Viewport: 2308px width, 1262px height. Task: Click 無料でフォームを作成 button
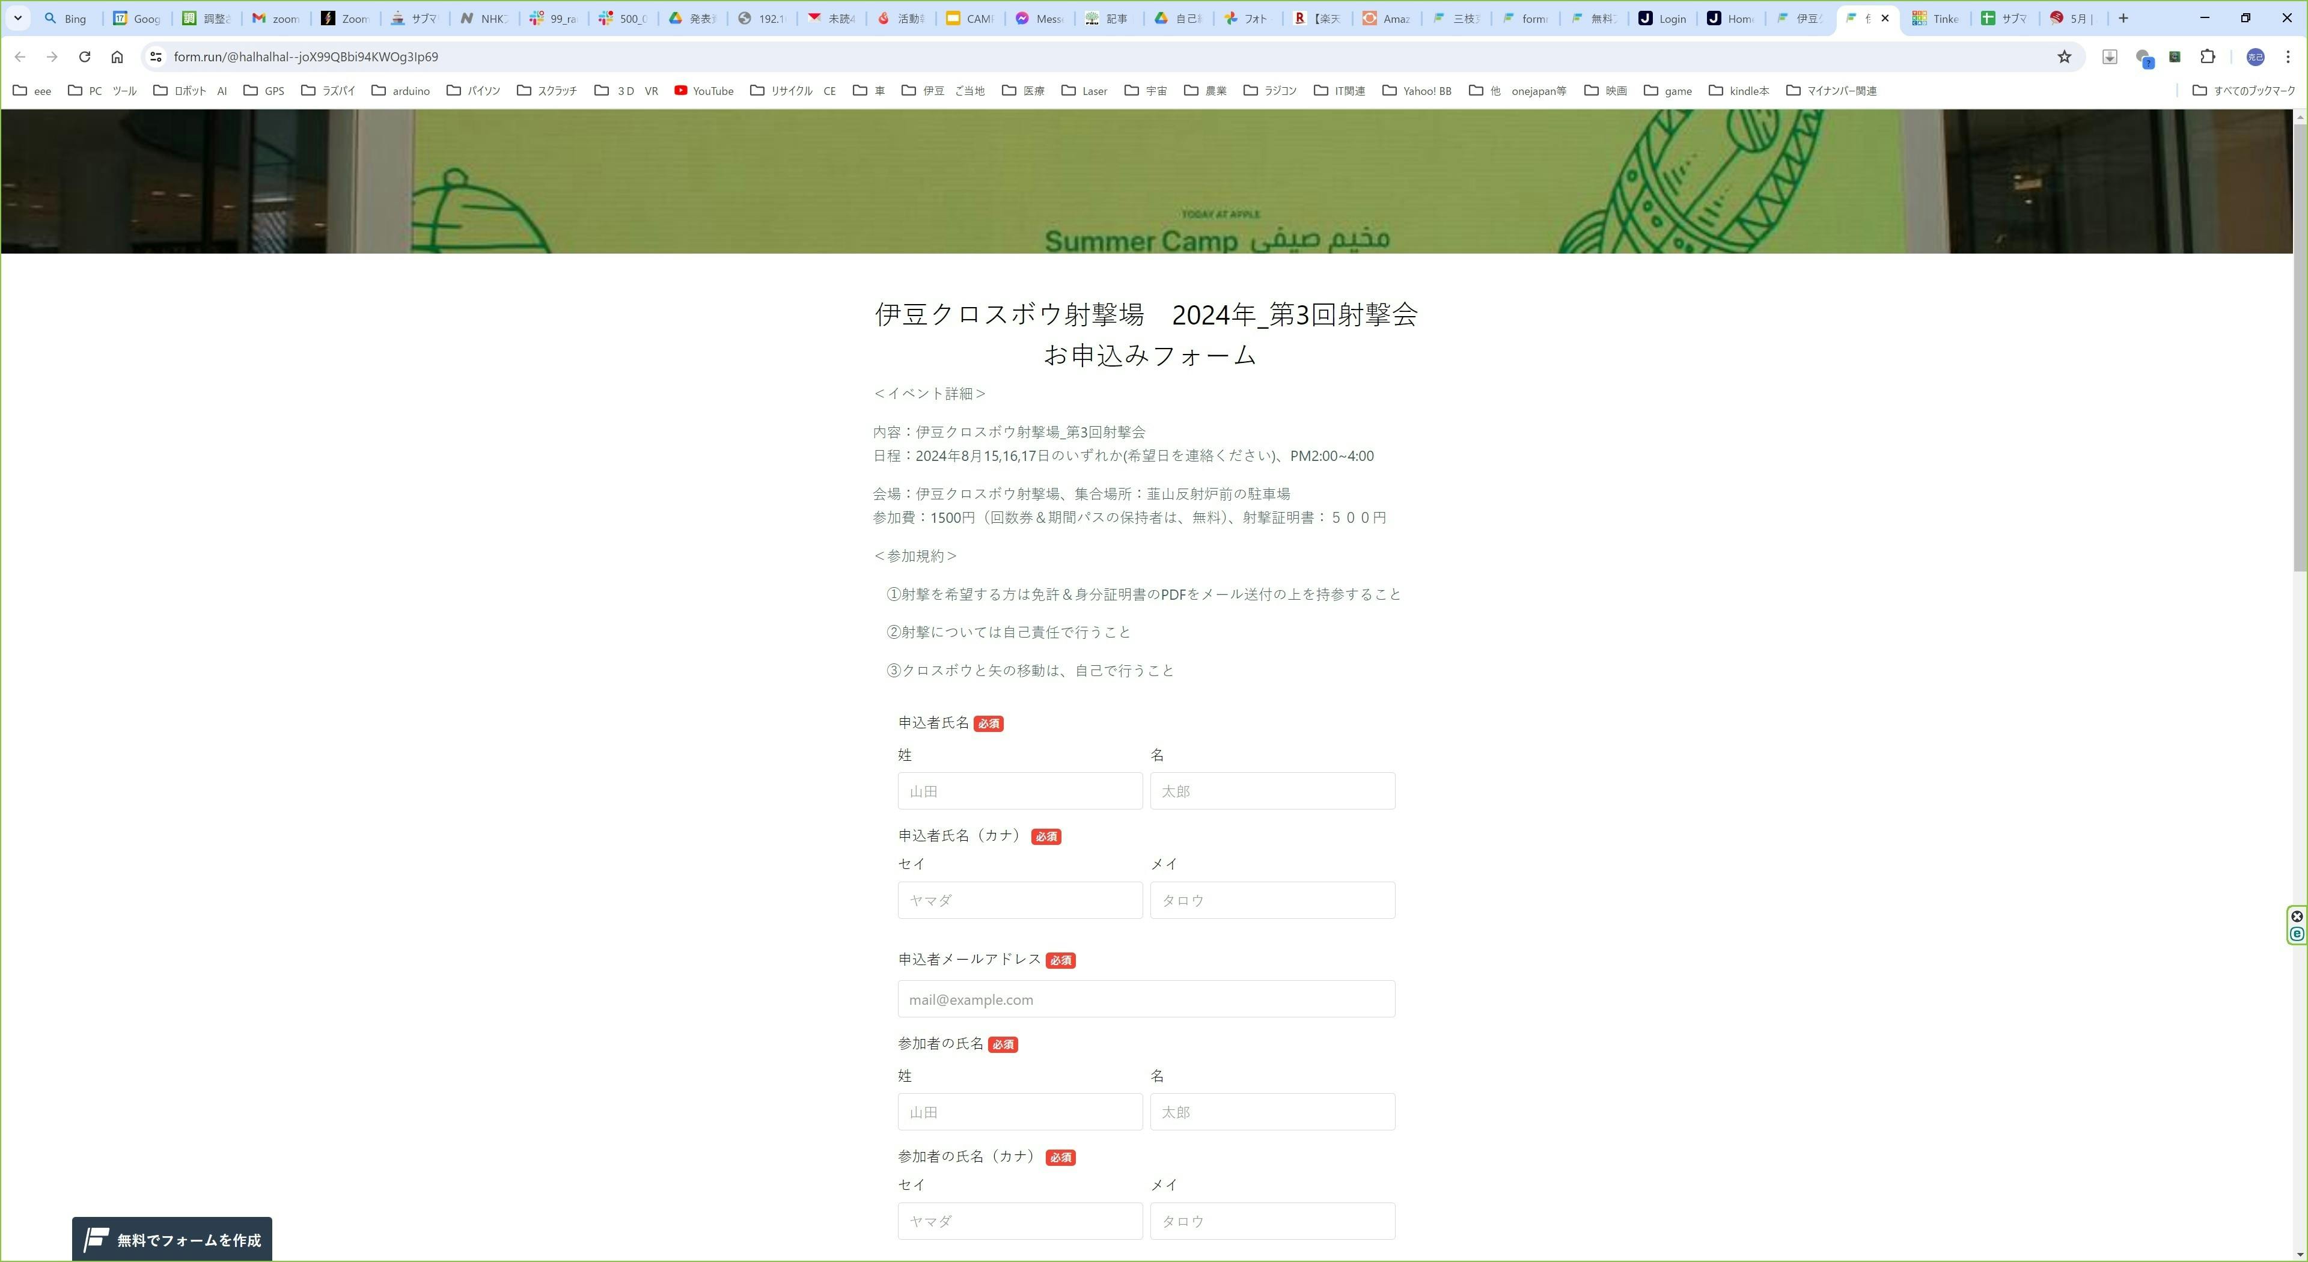(172, 1240)
